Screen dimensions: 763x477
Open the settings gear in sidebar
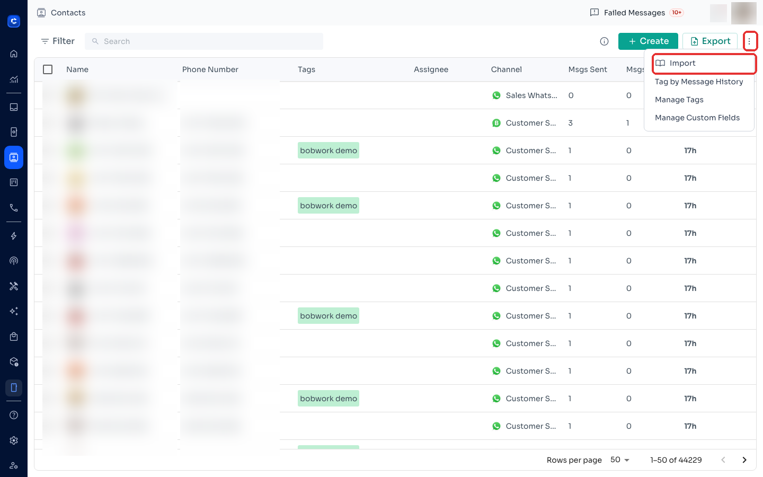coord(14,440)
